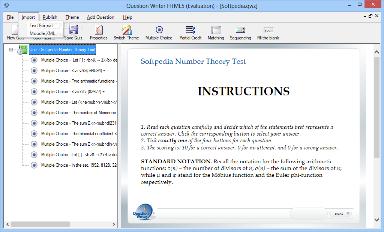Image resolution: width=384 pixels, height=232 pixels.
Task: Click the preview scroll up arrow
Action: (x=376, y=52)
